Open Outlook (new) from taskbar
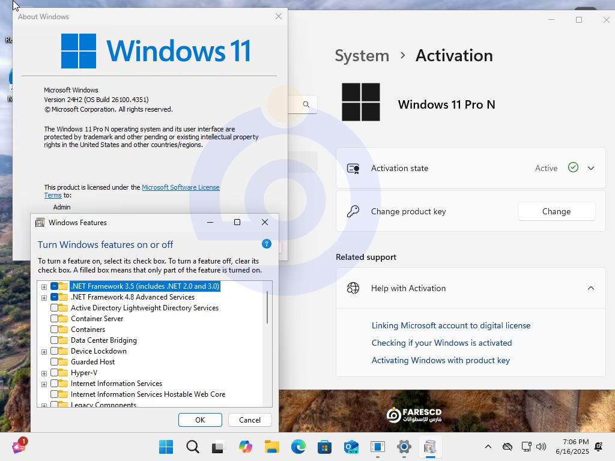Screen dimensions: 615x461 (x=351, y=447)
